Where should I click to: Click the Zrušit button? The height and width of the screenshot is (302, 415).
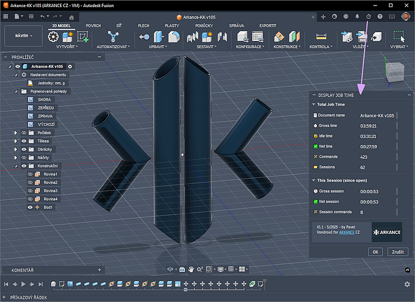398,252
